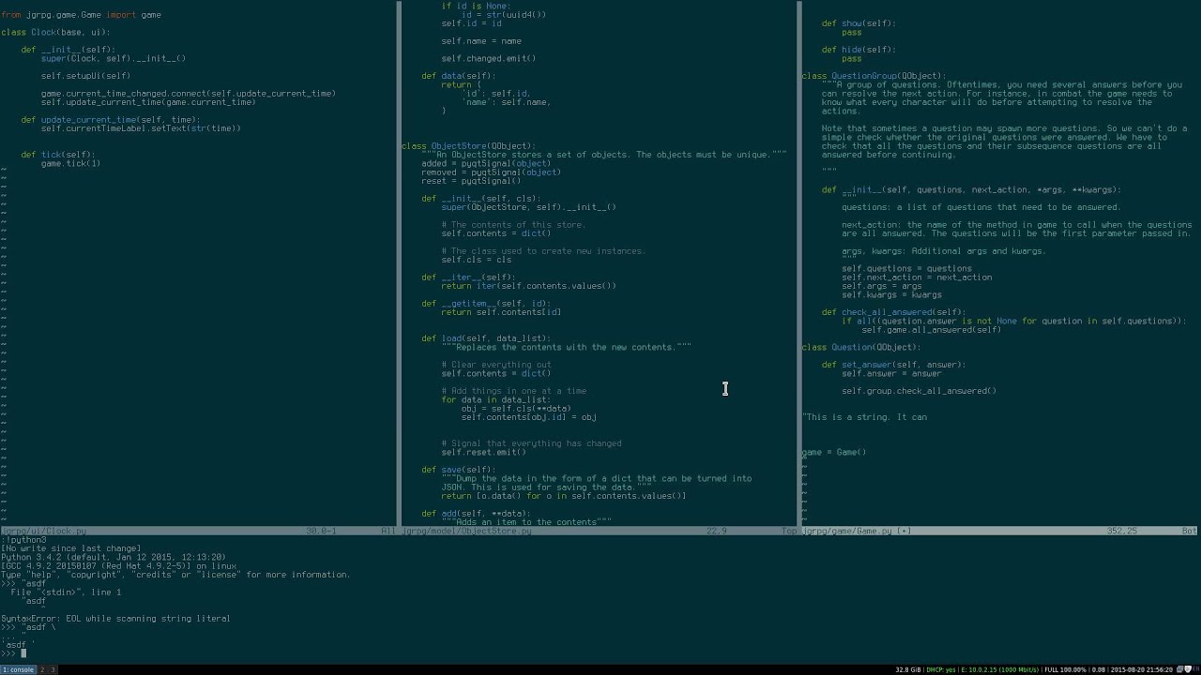
Task: Click the '0.08' load status entry
Action: [x=1098, y=669]
